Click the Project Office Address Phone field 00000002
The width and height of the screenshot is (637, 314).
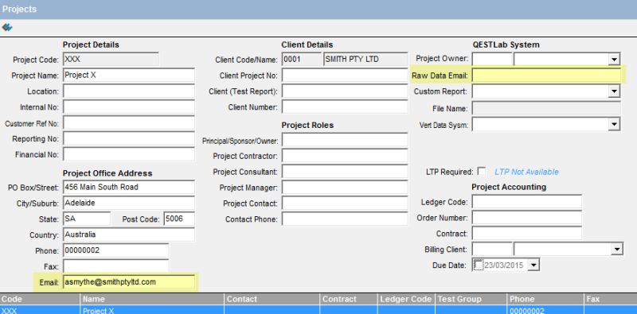click(x=115, y=250)
